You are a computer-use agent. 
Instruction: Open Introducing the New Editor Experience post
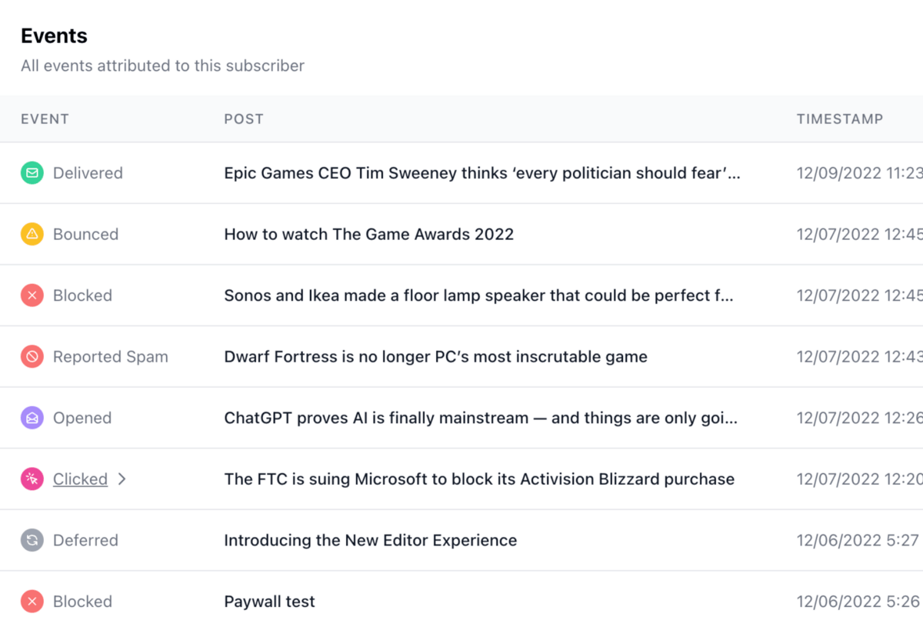point(370,540)
